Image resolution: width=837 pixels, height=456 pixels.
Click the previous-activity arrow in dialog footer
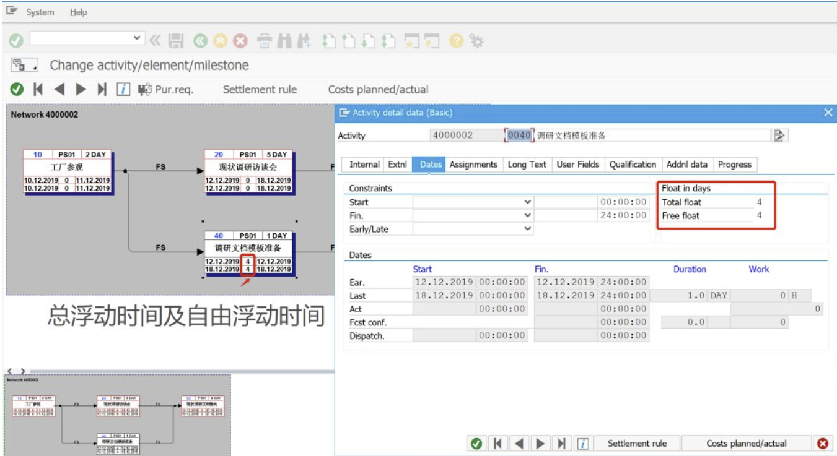519,443
